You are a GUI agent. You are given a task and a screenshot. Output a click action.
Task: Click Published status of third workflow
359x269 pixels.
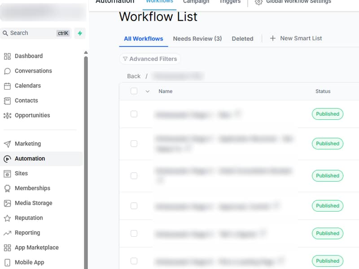coord(328,176)
